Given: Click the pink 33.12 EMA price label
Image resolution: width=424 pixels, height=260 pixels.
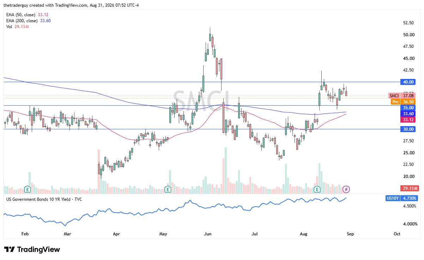Looking at the screenshot, I should [408, 119].
